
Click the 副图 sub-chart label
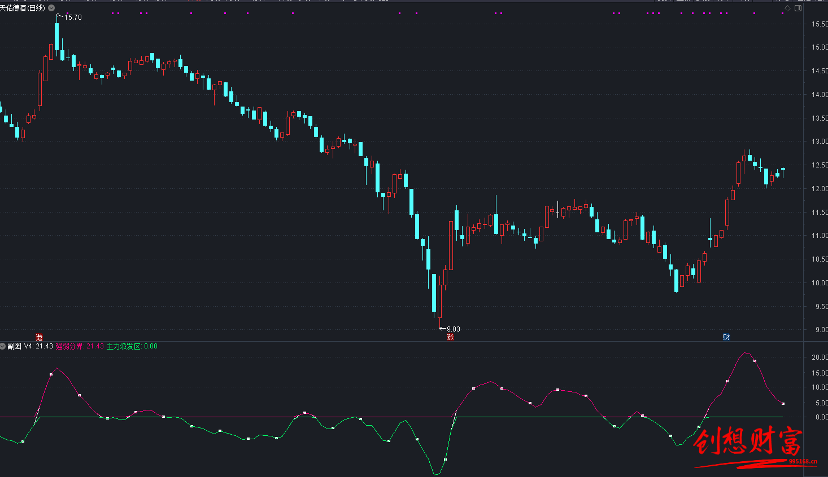coord(14,346)
